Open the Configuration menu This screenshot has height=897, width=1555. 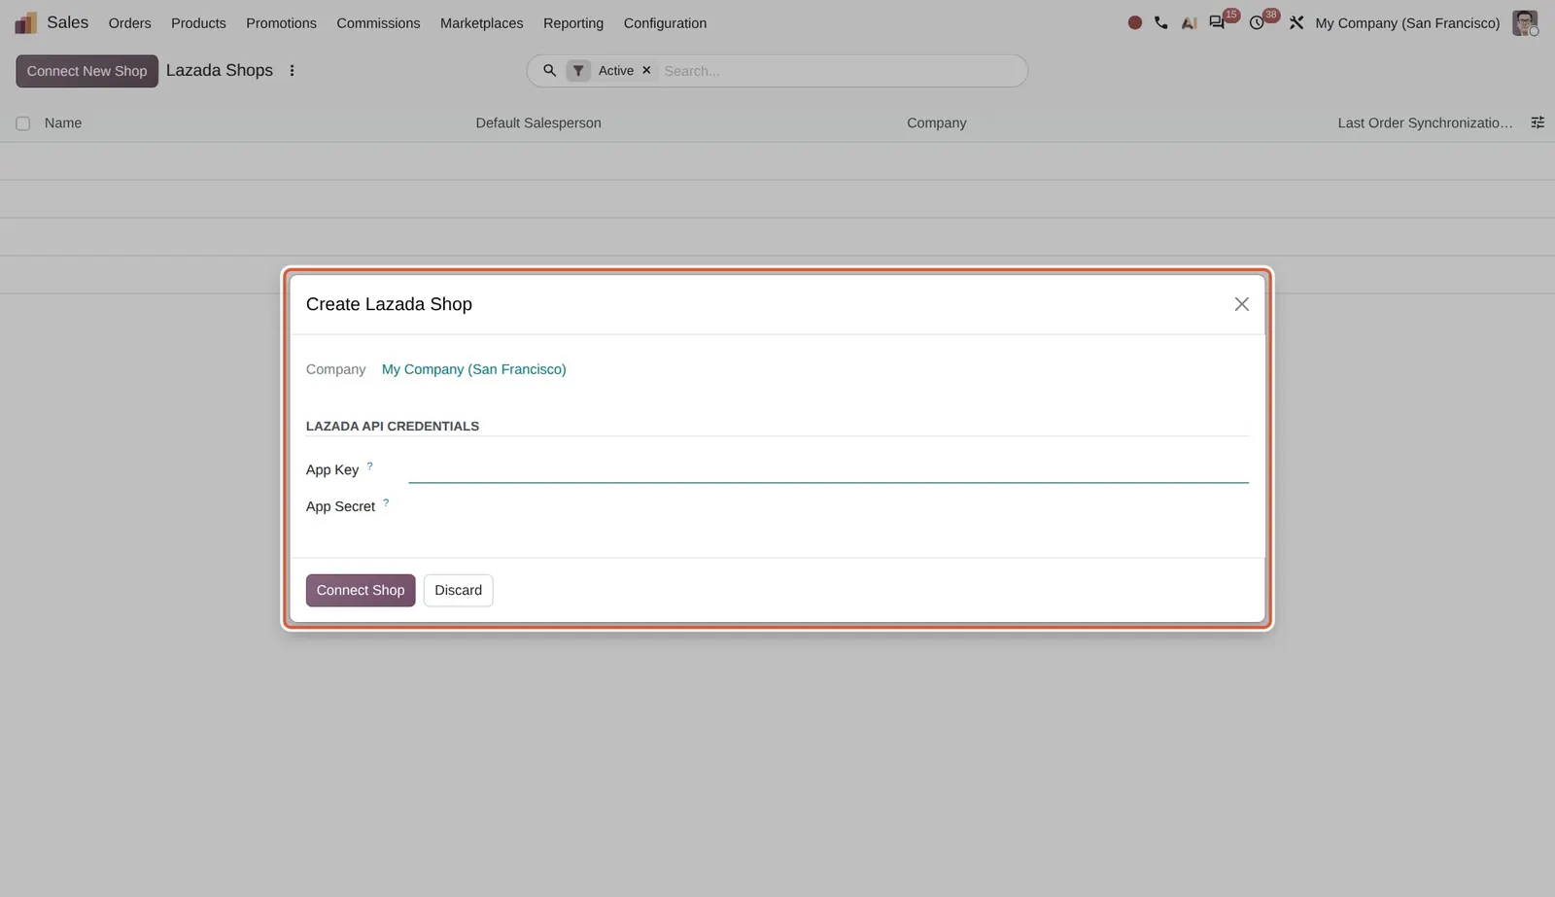coord(665,22)
